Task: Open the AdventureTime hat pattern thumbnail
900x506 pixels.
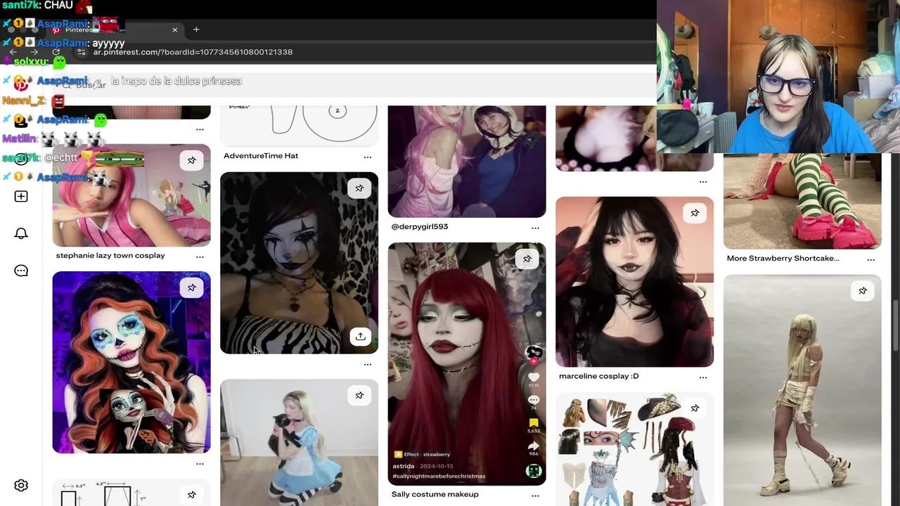Action: (x=299, y=126)
